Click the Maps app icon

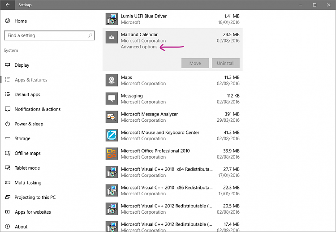coord(112,80)
